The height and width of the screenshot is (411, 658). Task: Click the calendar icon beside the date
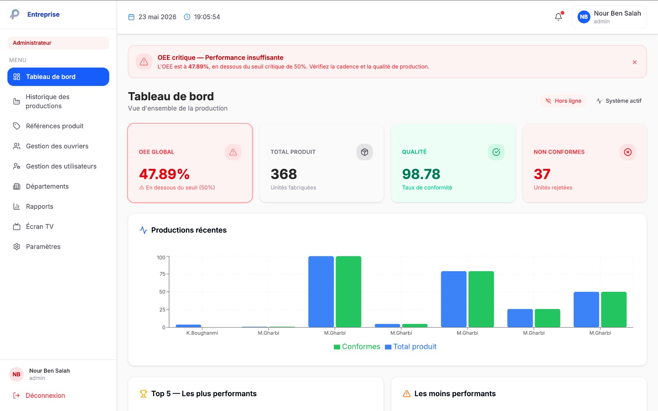pyautogui.click(x=132, y=17)
